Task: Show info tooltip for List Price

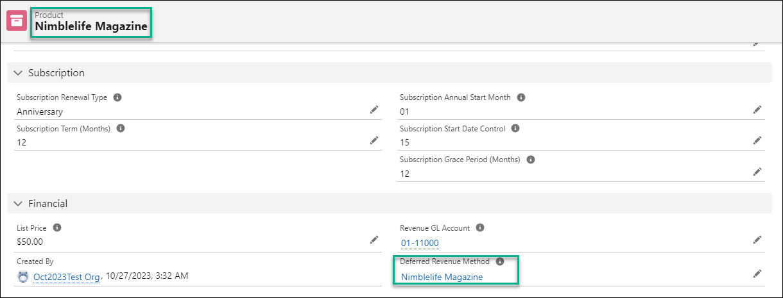Action: point(57,228)
